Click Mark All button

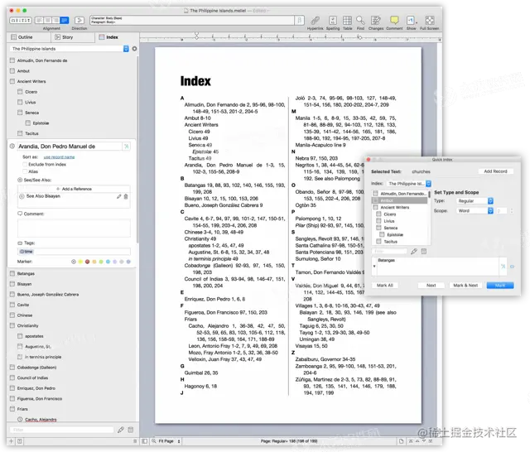[384, 286]
